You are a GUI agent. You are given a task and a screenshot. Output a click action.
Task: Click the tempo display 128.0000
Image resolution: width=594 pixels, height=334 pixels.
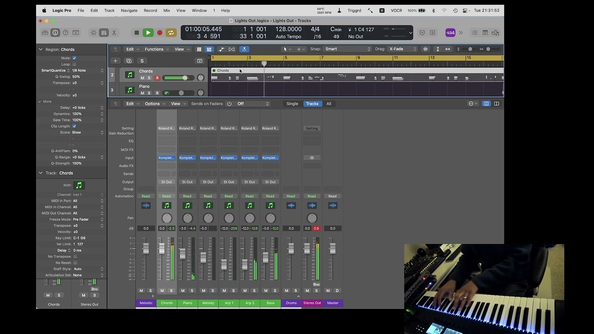click(289, 29)
